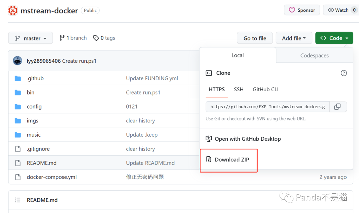The image size is (359, 213).
Task: Click the README.md file icon in file list
Action: 18,163
